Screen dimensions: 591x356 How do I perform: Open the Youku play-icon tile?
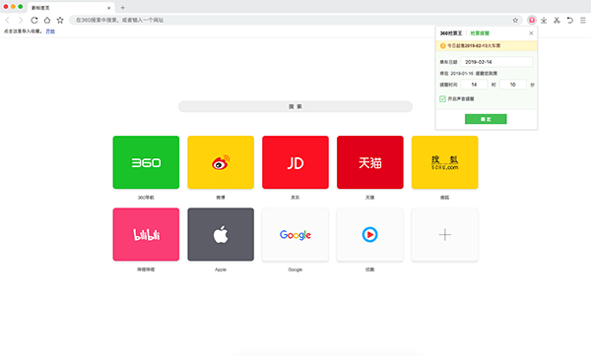370,234
